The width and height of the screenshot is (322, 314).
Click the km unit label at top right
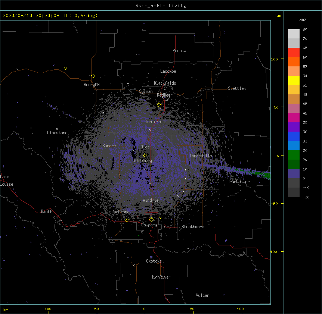point(278,16)
